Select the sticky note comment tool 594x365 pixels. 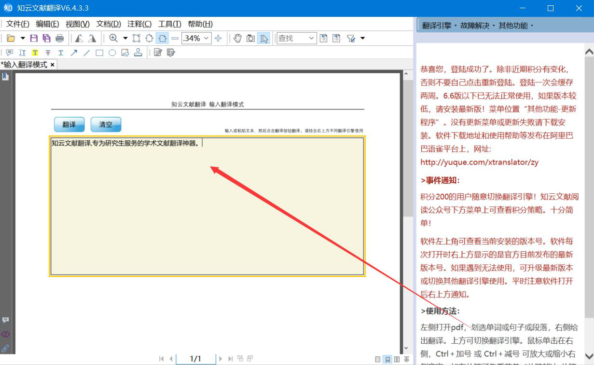tap(10, 53)
